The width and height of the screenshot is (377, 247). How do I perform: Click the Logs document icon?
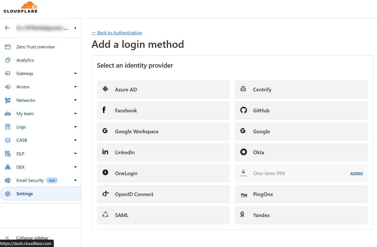tap(8, 127)
